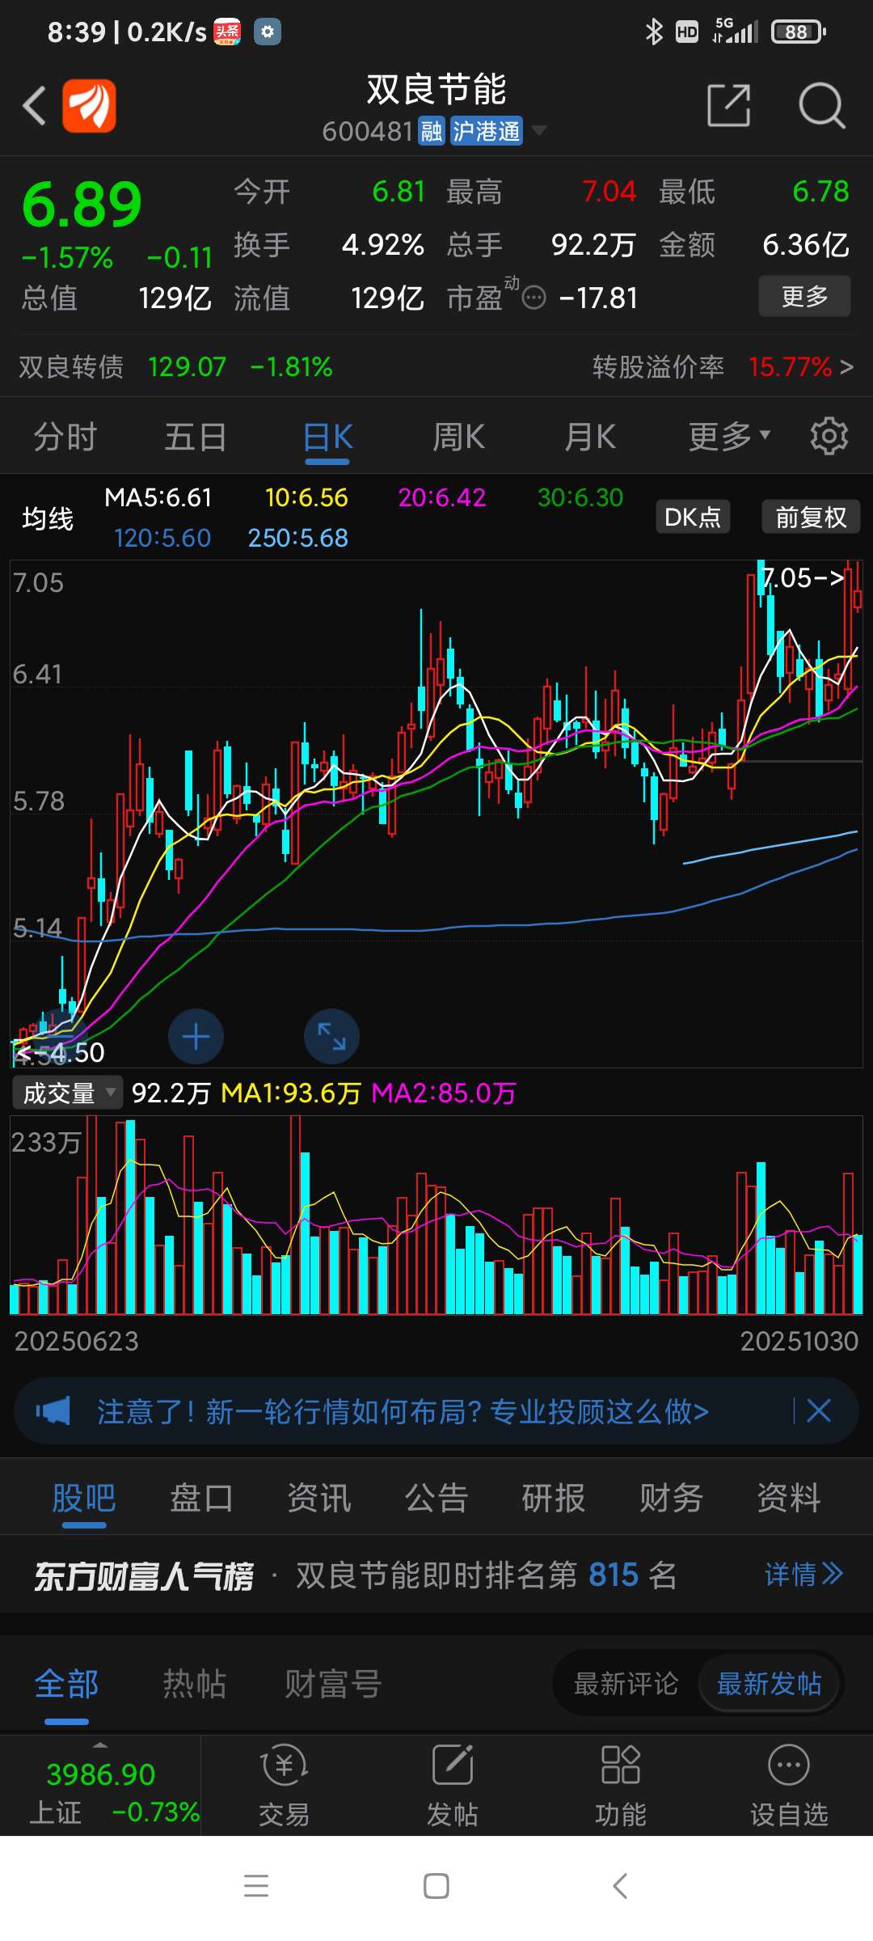This screenshot has height=1941, width=873.
Task: Open the advisor banner text link
Action: point(403,1411)
